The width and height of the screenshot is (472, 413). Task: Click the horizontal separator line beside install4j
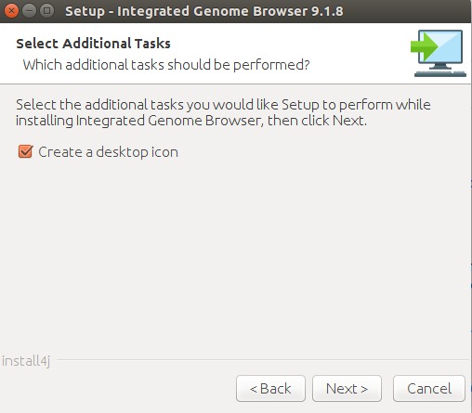263,359
